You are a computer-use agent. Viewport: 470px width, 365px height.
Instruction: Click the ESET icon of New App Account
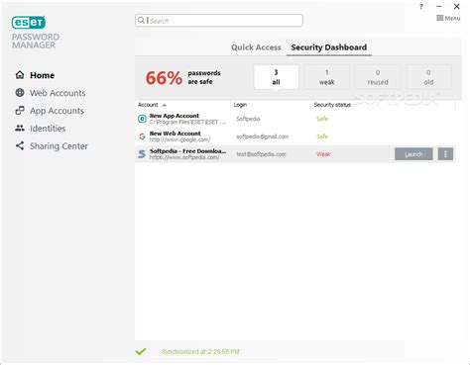coord(142,119)
